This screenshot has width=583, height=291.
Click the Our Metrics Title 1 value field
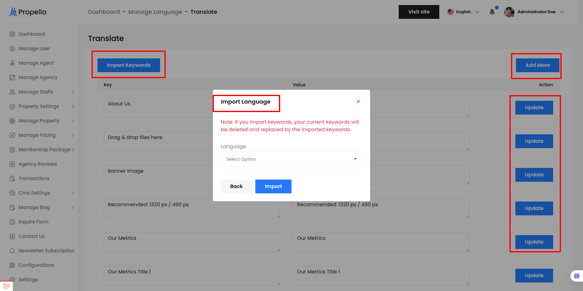pos(381,276)
